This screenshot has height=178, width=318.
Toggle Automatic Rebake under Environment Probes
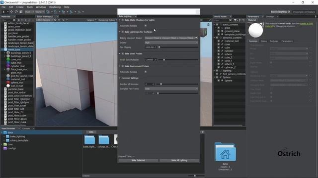[146, 72]
